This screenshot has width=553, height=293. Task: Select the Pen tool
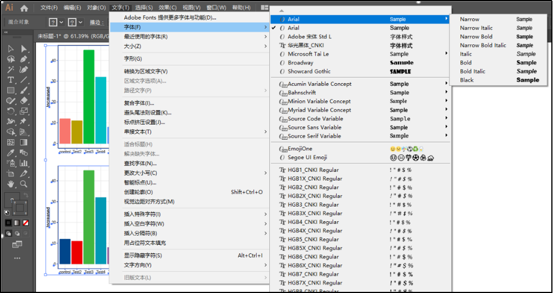coord(24,59)
